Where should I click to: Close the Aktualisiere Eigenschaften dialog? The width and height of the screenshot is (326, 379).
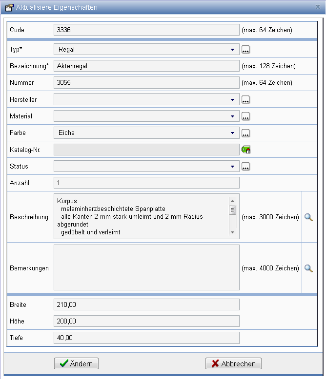[318, 7]
